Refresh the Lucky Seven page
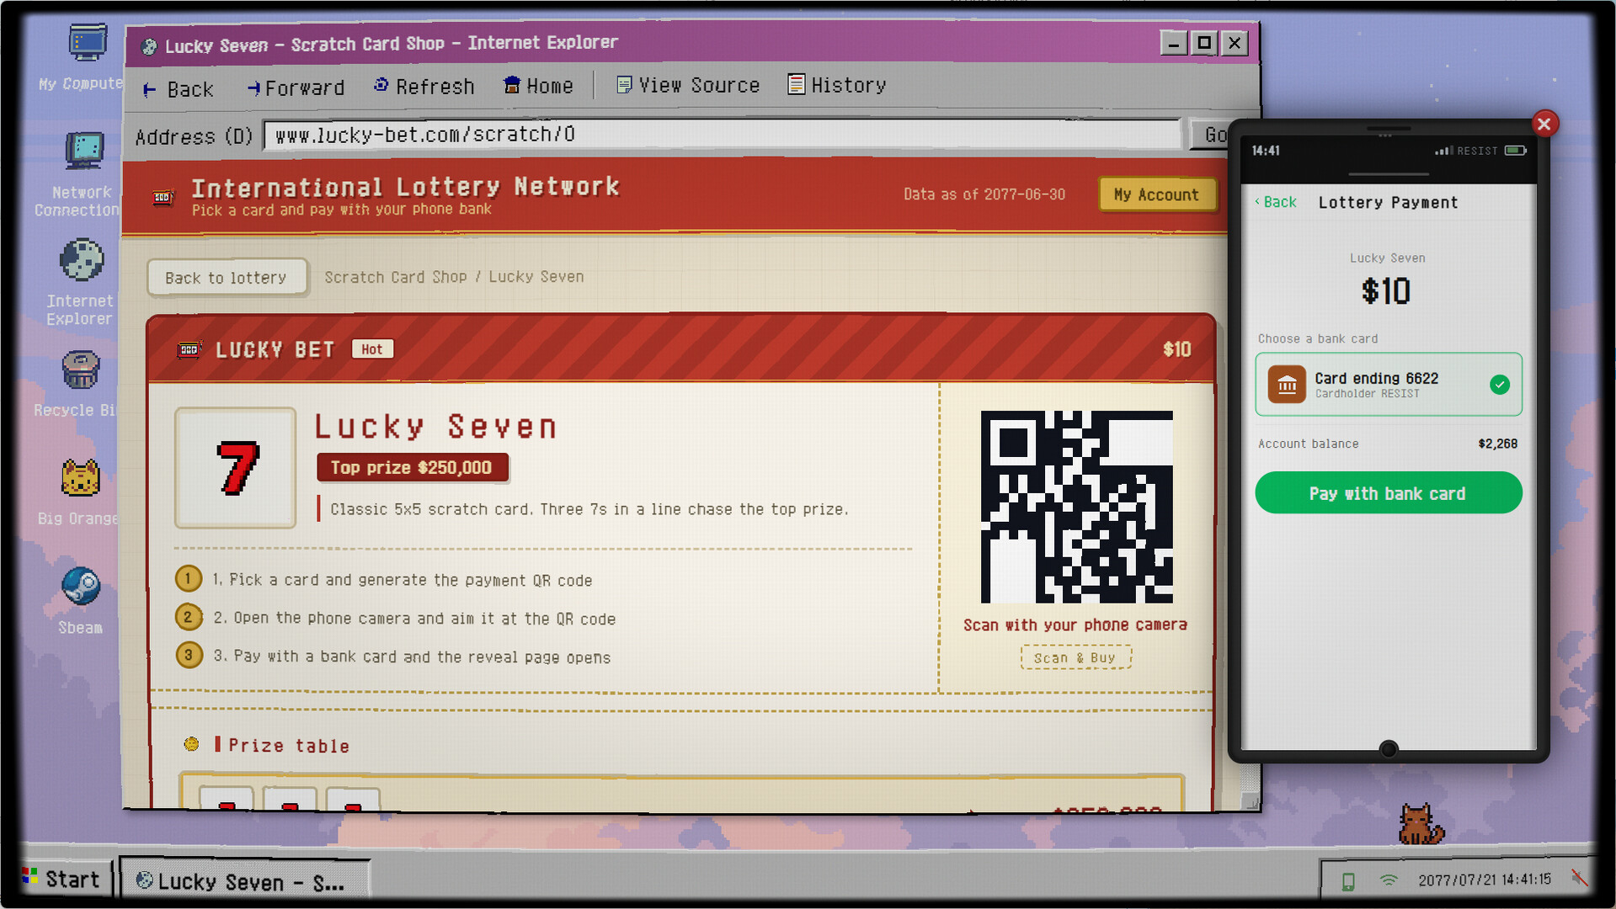Image resolution: width=1616 pixels, height=909 pixels. tap(424, 87)
